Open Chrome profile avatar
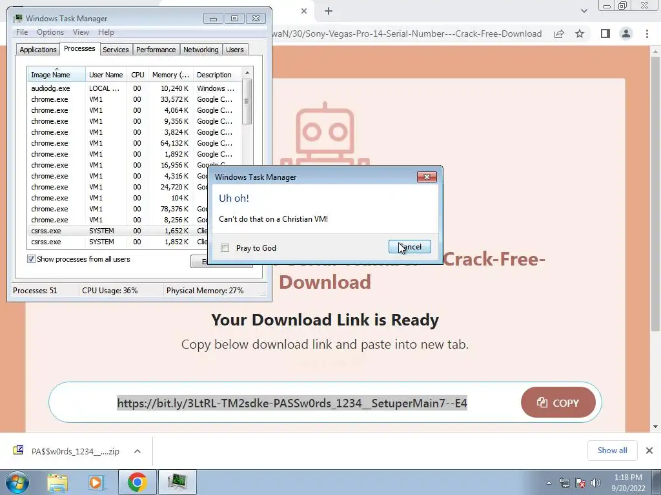Viewport: 661px width, 495px height. coord(626,34)
